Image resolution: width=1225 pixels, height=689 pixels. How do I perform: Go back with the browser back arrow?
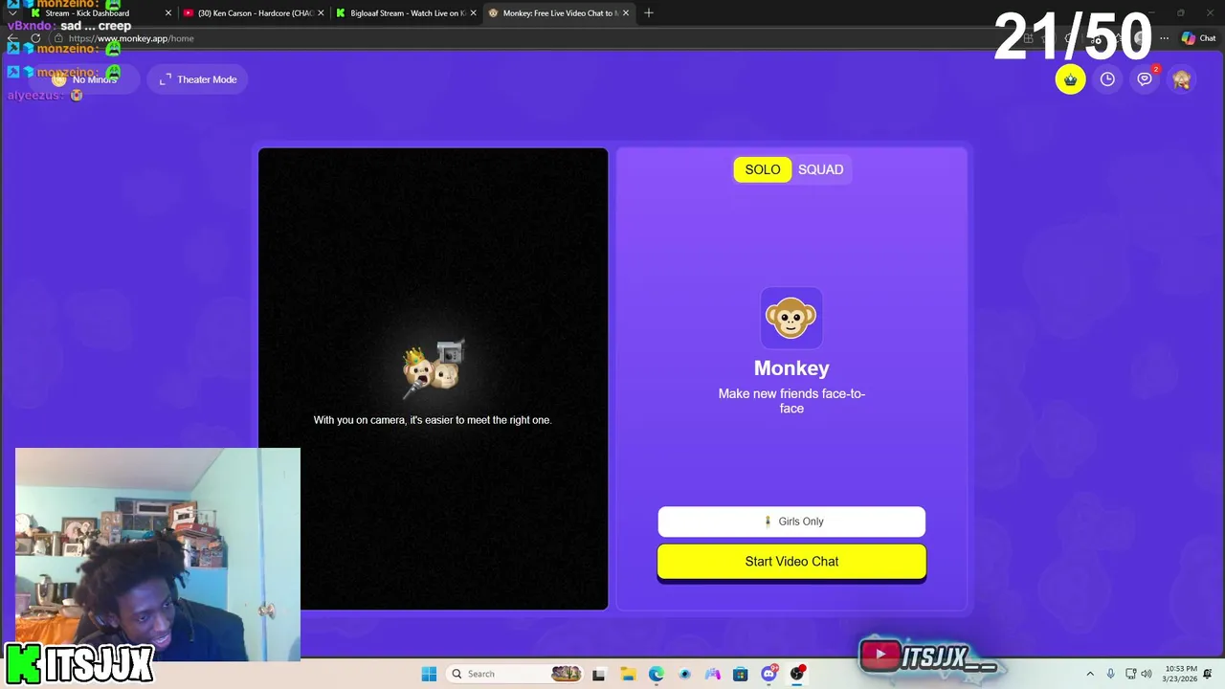click(12, 38)
